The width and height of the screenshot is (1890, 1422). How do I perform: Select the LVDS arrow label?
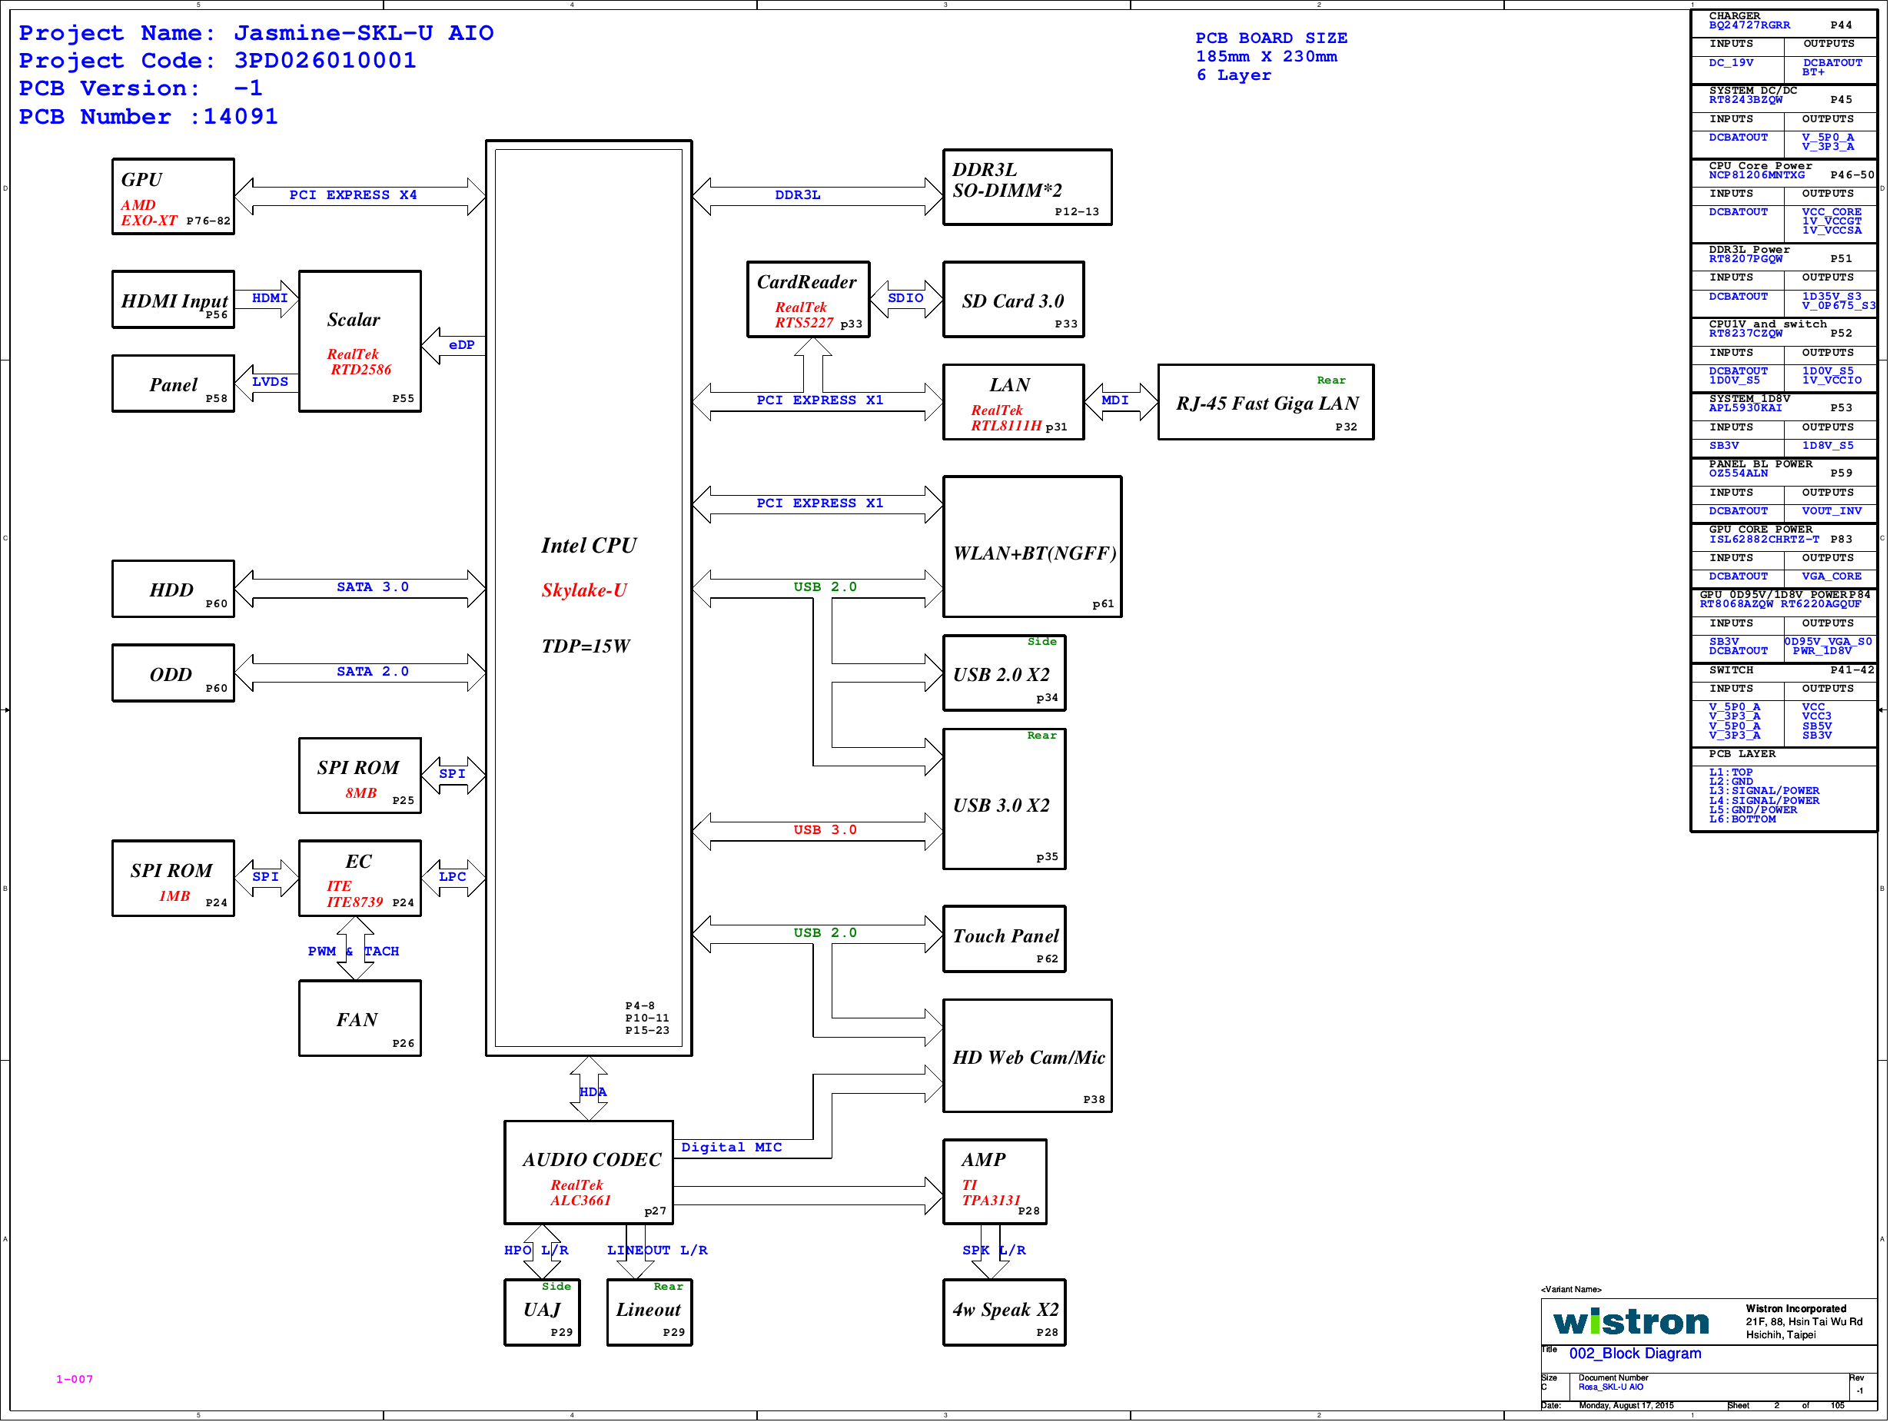click(270, 382)
